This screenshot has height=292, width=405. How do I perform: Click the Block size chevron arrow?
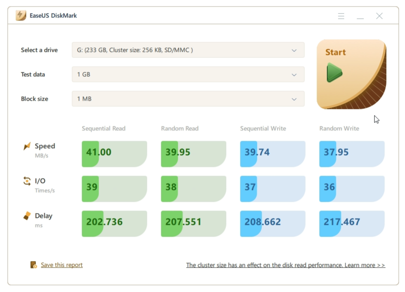[x=294, y=99]
